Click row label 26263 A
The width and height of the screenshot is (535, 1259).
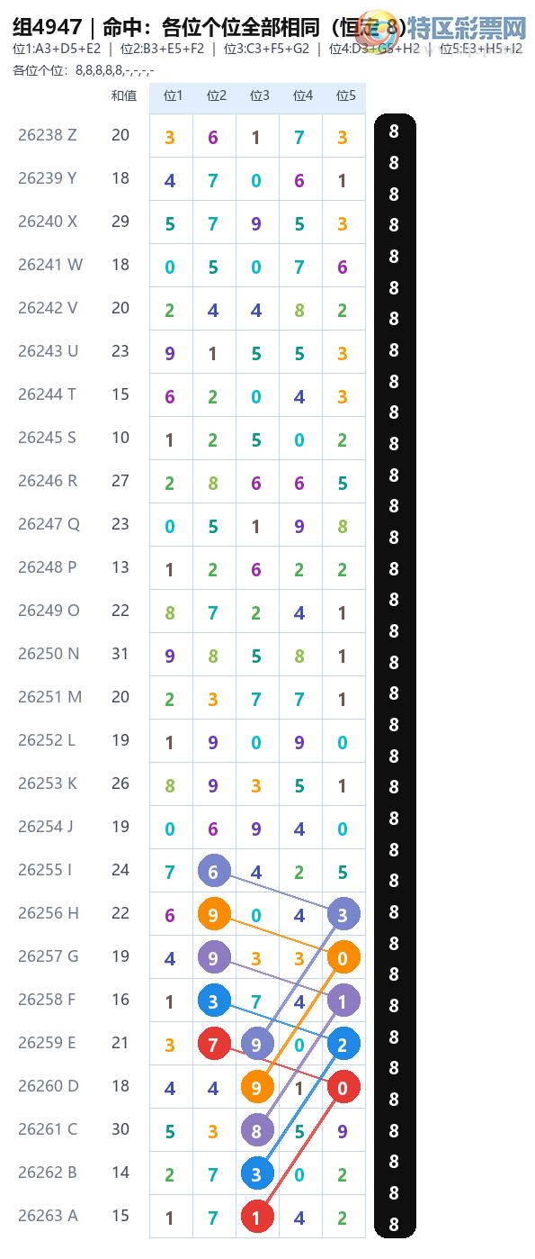[48, 1216]
